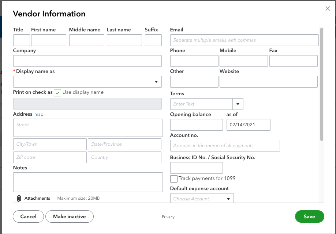Image resolution: width=336 pixels, height=234 pixels.
Task: Click inside the Notes text area
Action: pos(88,182)
